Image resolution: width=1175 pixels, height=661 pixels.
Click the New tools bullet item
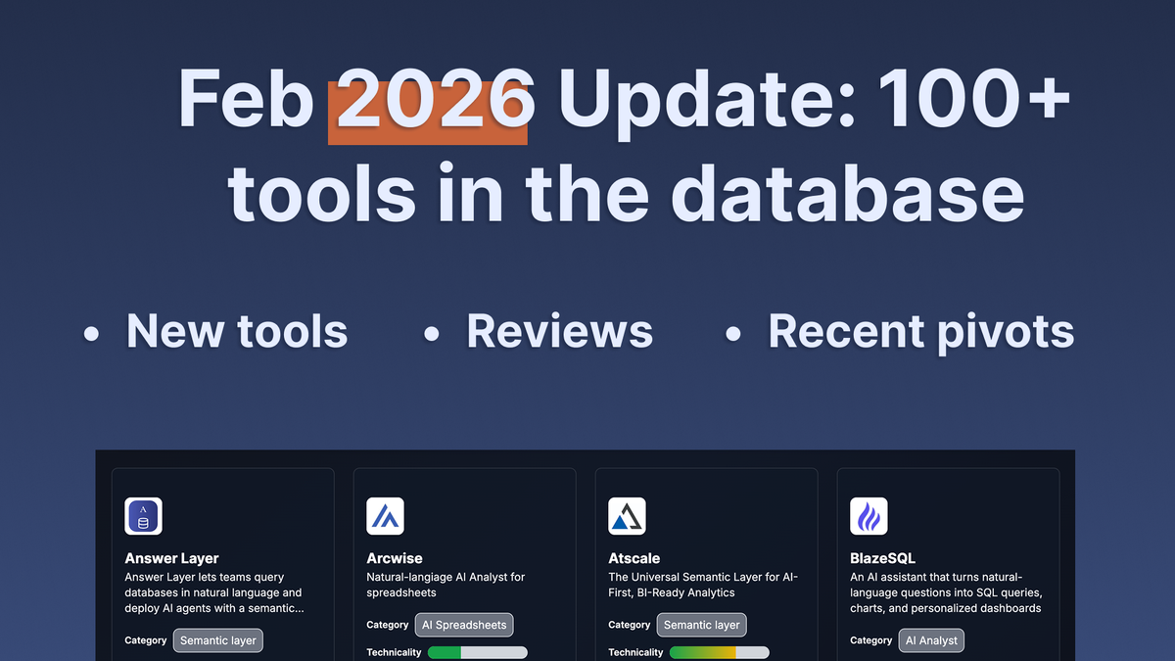pyautogui.click(x=236, y=331)
